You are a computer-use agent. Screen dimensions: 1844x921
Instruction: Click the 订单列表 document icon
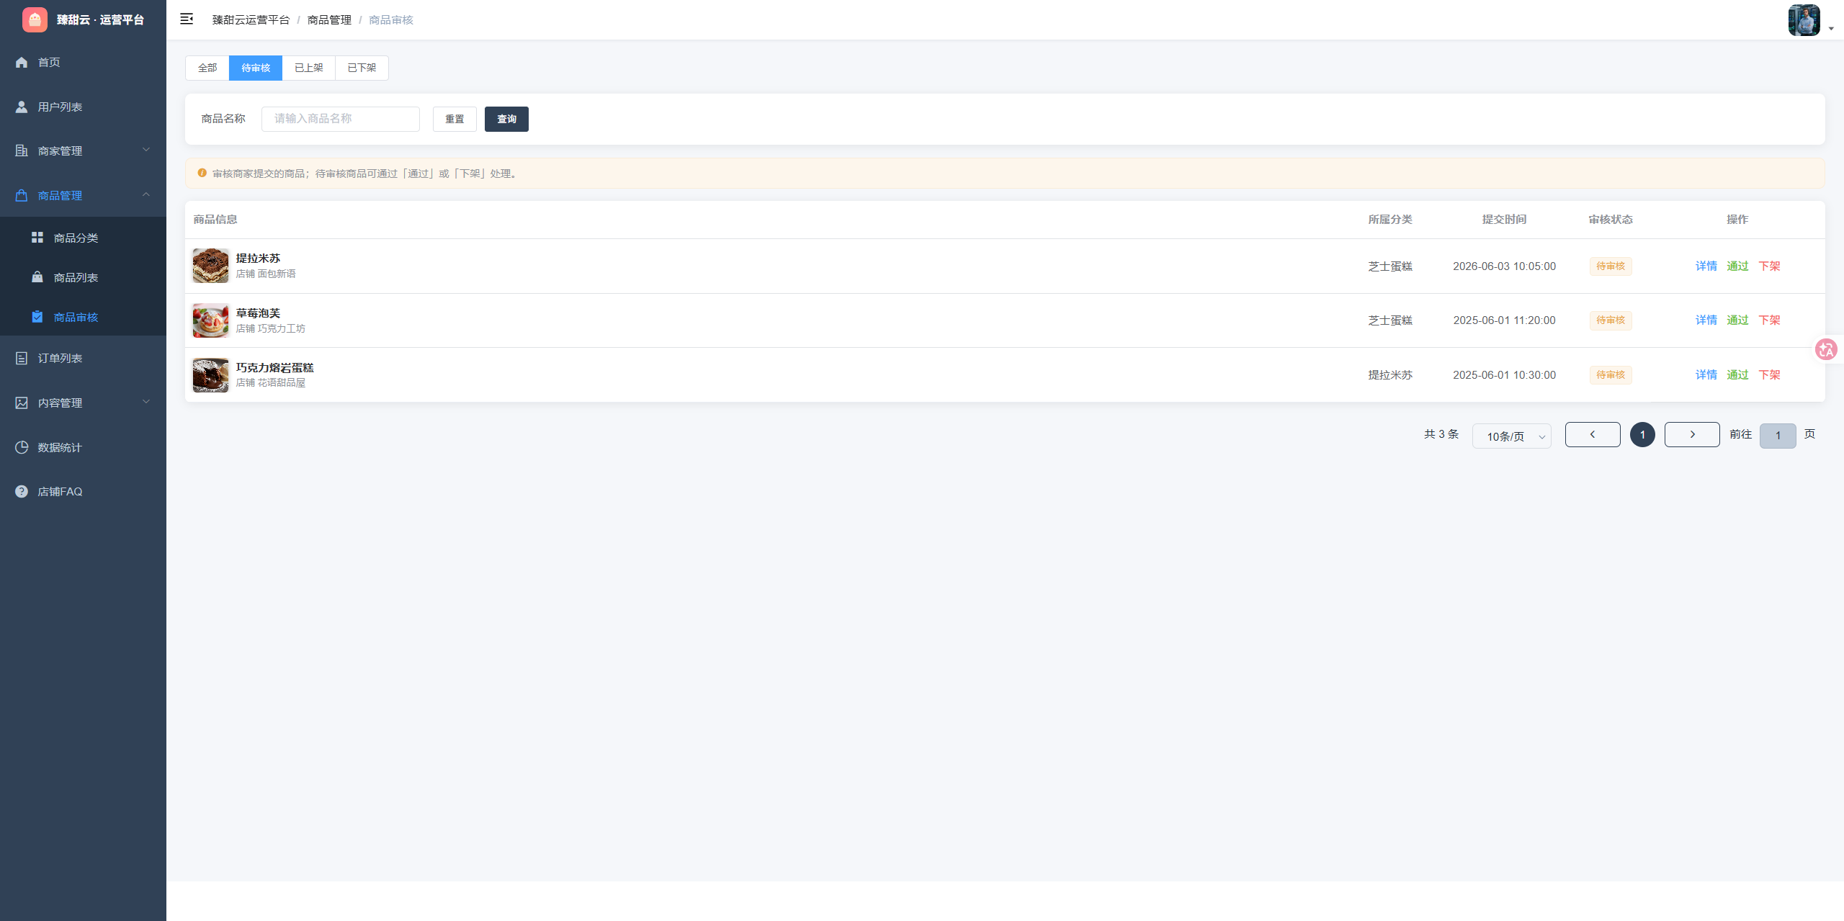(x=22, y=358)
